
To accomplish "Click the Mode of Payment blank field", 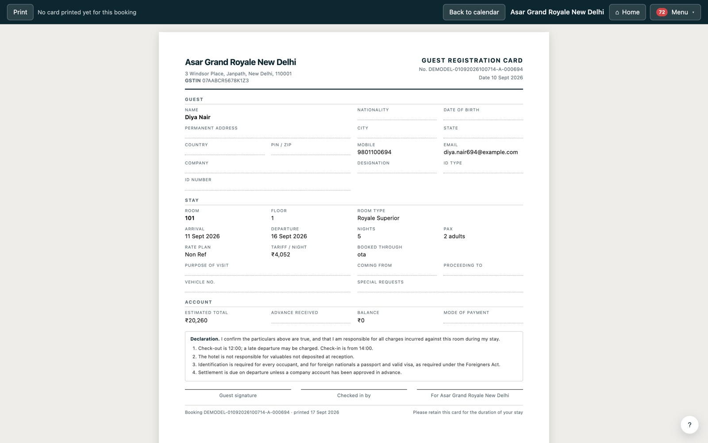I will [483, 320].
